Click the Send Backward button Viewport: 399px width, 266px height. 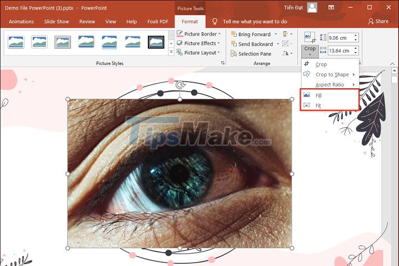tap(252, 44)
